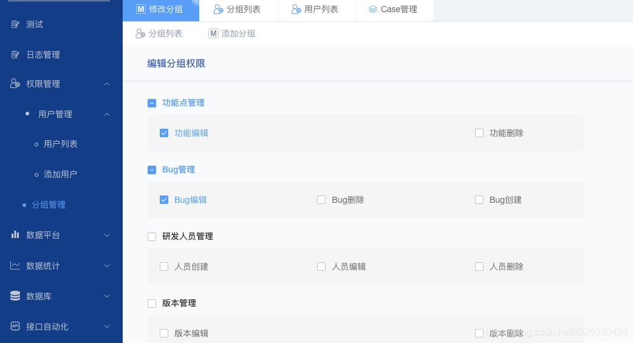This screenshot has height=343, width=633.
Task: Uncheck the Bug编辑 checkbox
Action: [164, 200]
